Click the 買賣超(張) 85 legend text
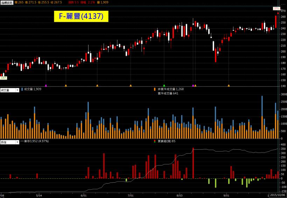Image resolution: width=287 pixels, height=198 pixels. click(167, 141)
